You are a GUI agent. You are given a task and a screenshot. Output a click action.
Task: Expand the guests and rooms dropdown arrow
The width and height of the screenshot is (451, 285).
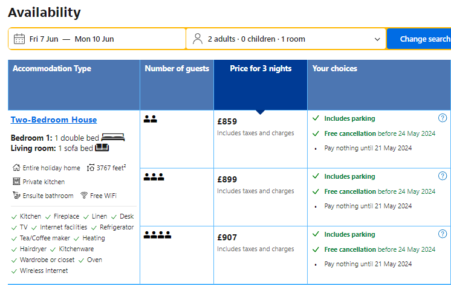click(378, 39)
